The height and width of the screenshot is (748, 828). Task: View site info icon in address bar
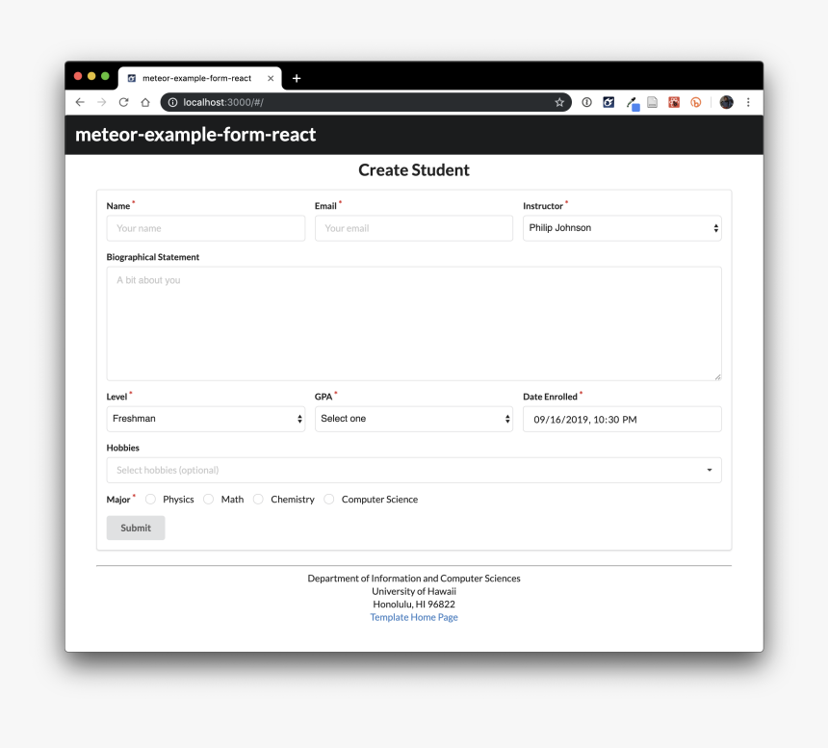coord(172,102)
